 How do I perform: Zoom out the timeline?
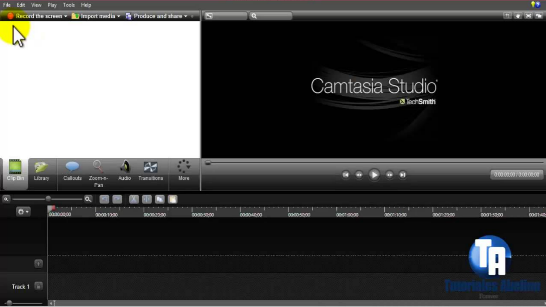tap(6, 199)
